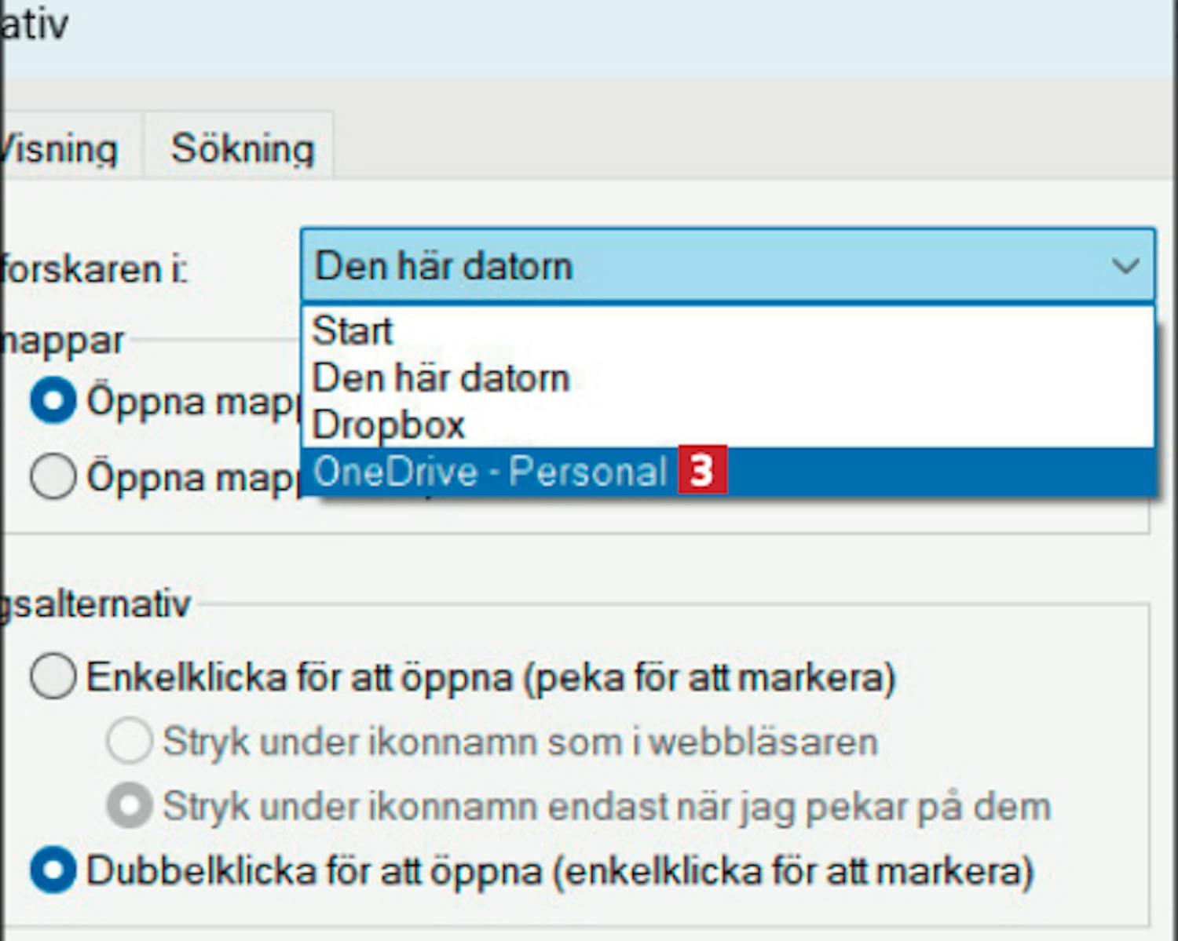Select the filled Öppna mapp radio button
The width and height of the screenshot is (1178, 941).
(53, 401)
